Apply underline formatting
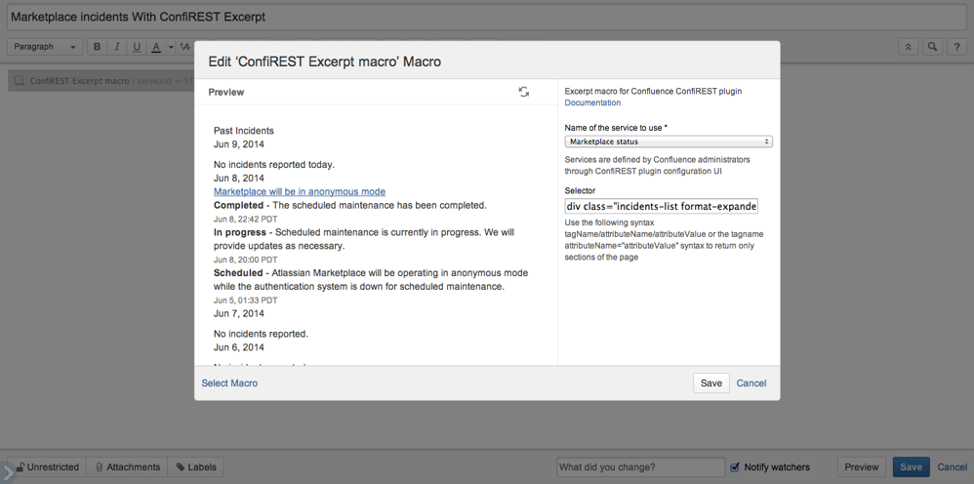The image size is (974, 484). click(x=137, y=47)
